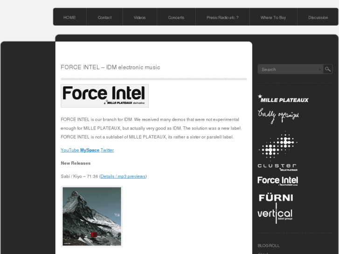The height and width of the screenshot is (254, 339).
Task: Click the Force Intel sidebar logo
Action: tap(277, 181)
